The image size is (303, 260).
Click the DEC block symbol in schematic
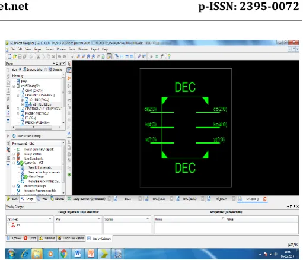pyautogui.click(x=185, y=128)
